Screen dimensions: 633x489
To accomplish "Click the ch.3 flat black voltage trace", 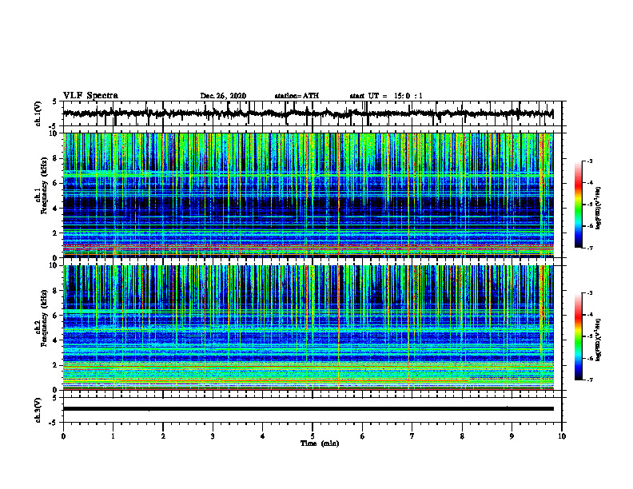I will click(x=309, y=409).
